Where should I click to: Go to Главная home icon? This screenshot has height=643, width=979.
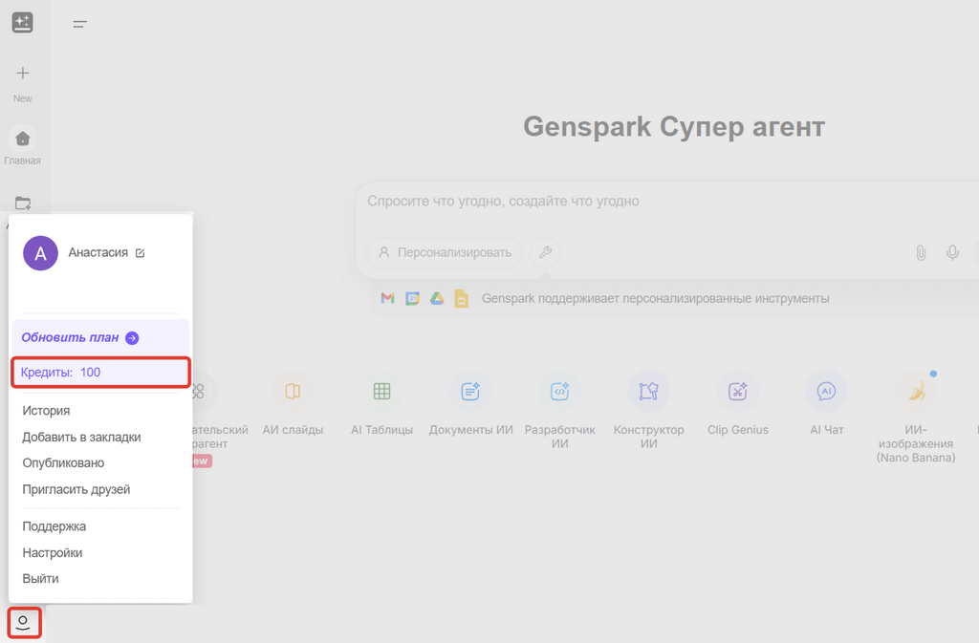tap(23, 139)
